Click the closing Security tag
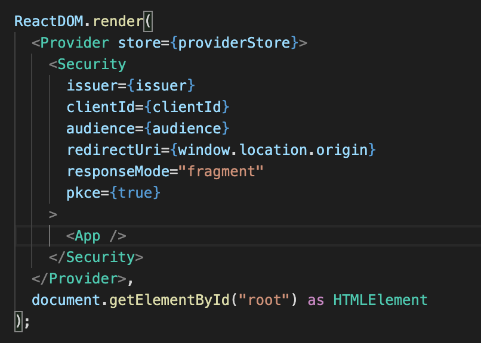This screenshot has width=481, height=343. coord(96,257)
